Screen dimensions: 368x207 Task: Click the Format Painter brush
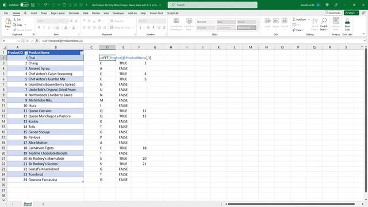(15, 30)
